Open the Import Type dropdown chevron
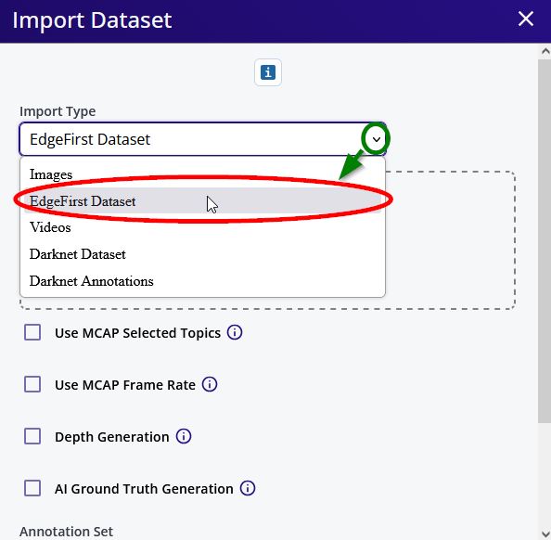 376,139
